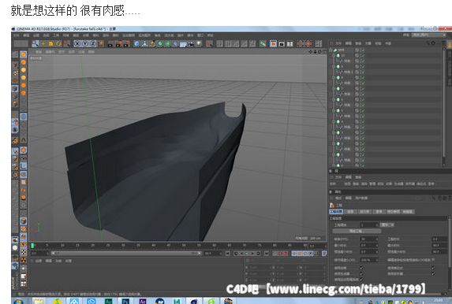The image size is (452, 304).
Task: Click the Camera object icon
Action: pos(191,44)
